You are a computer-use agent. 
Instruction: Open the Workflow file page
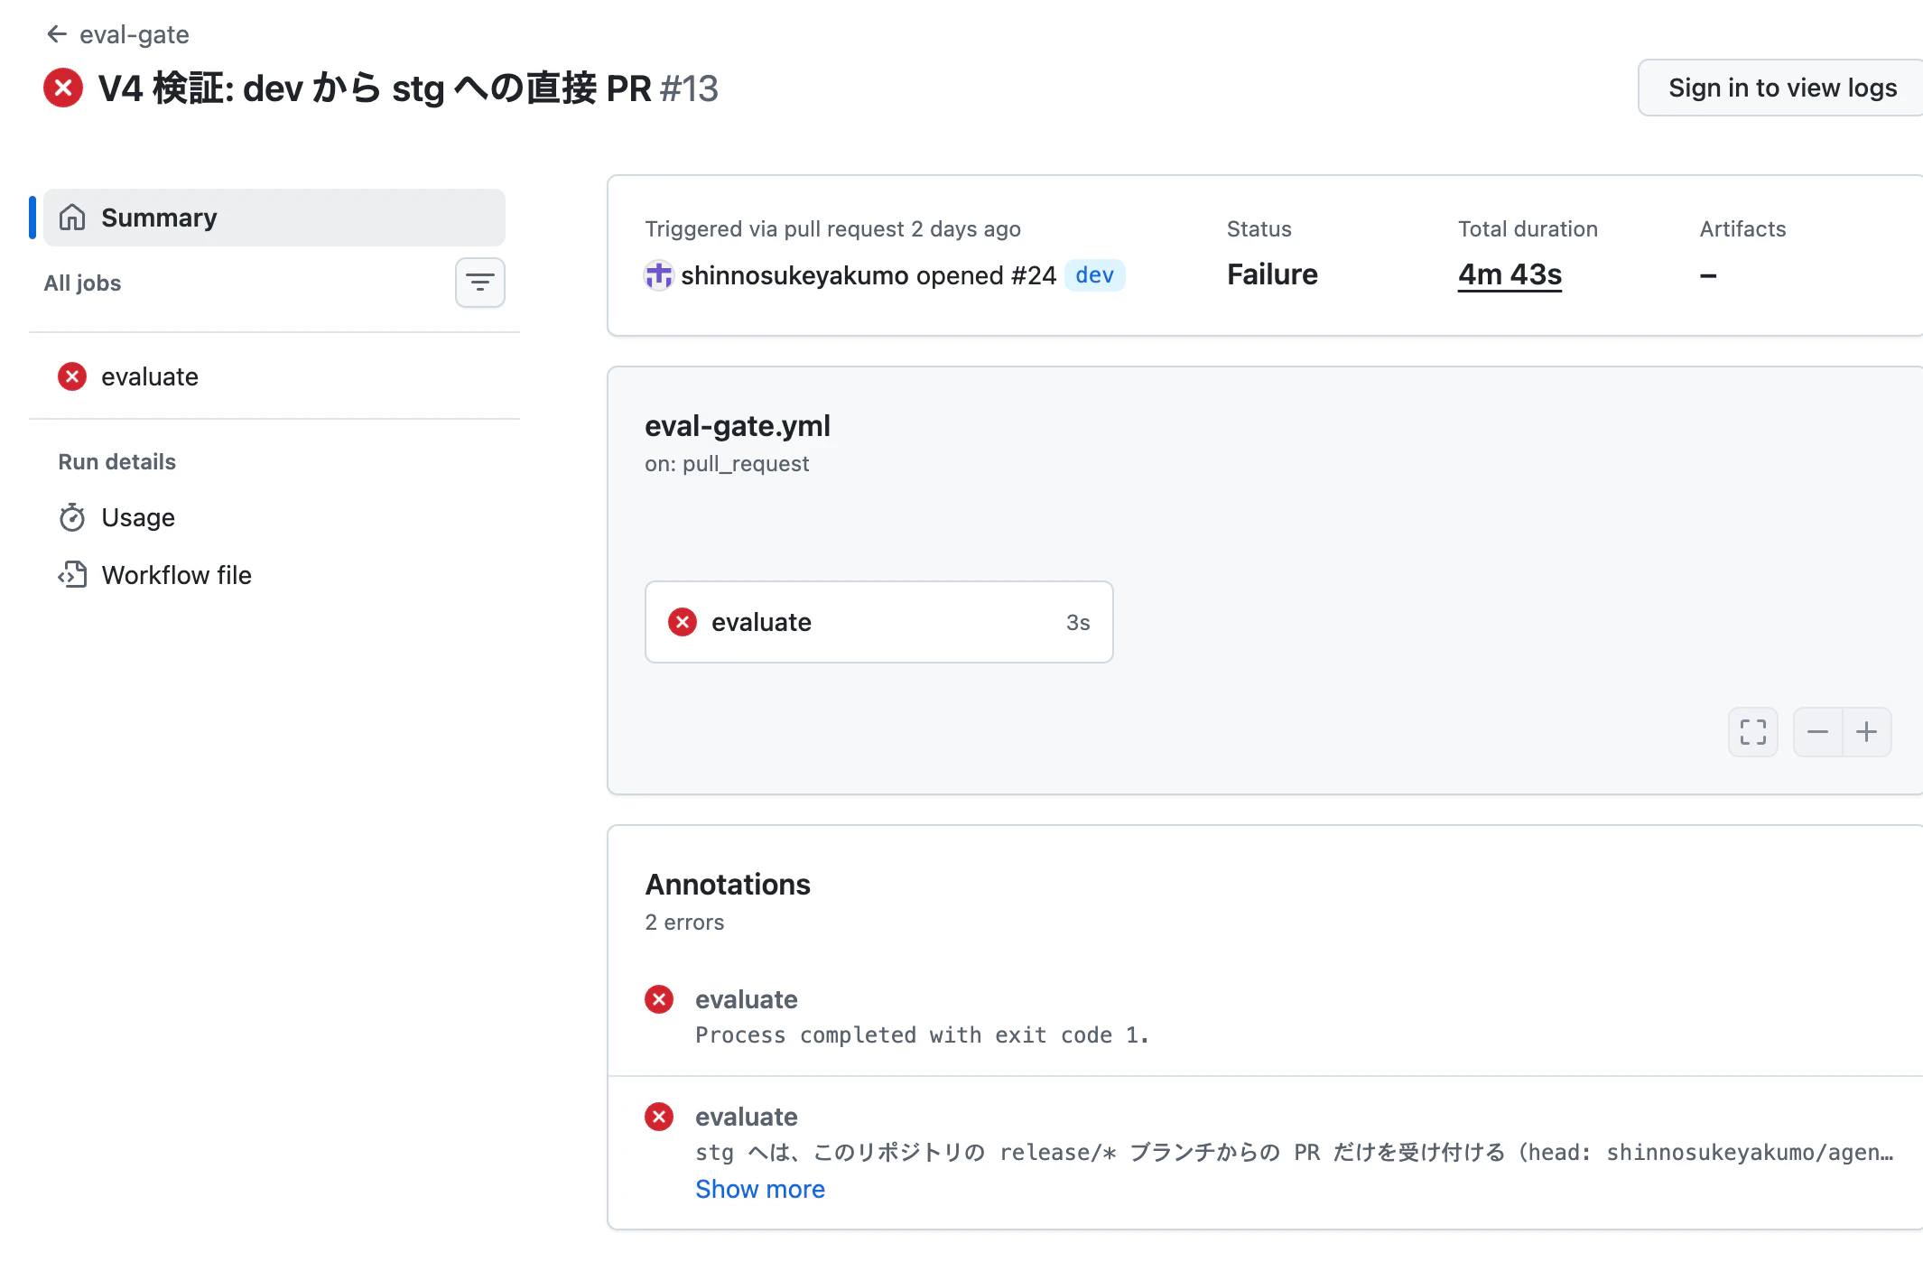[274, 575]
